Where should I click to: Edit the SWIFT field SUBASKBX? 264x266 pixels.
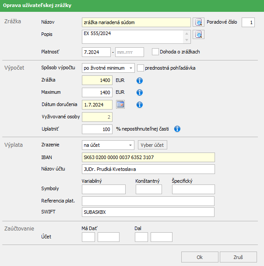point(148,212)
